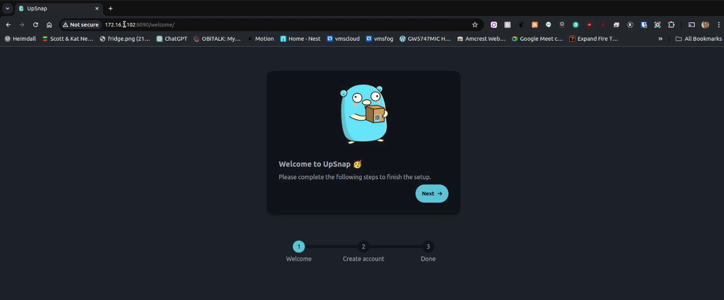Click the Gopher mascot image
The width and height of the screenshot is (724, 300).
[364, 114]
